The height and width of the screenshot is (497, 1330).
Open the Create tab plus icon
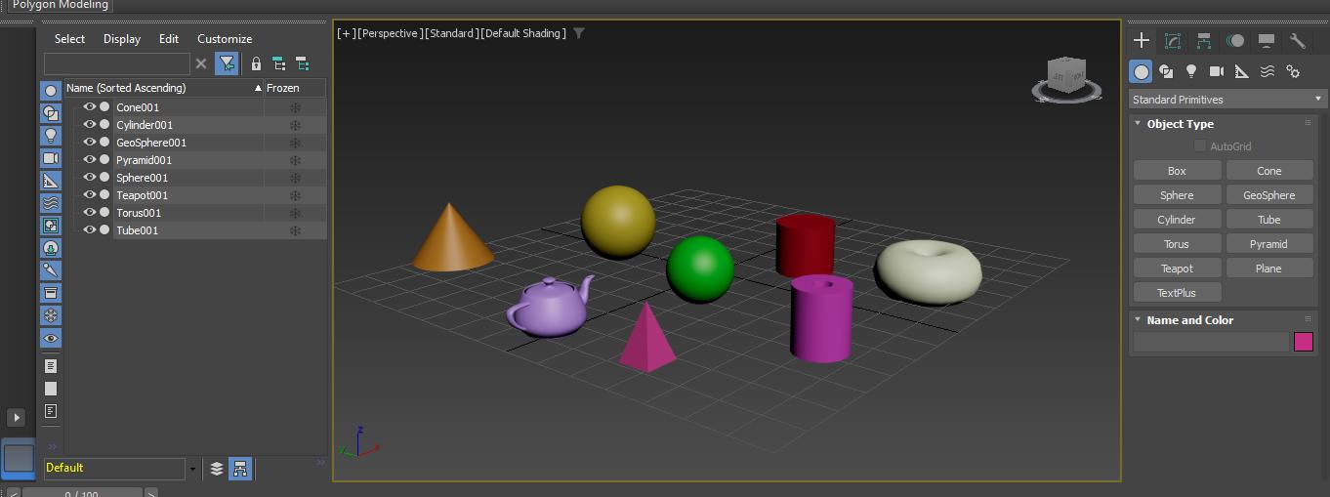point(1141,40)
